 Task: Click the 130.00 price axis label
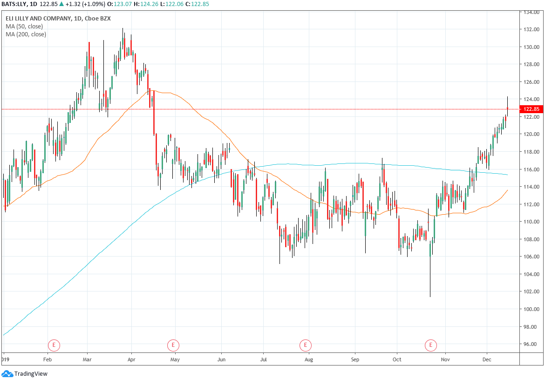click(x=531, y=47)
